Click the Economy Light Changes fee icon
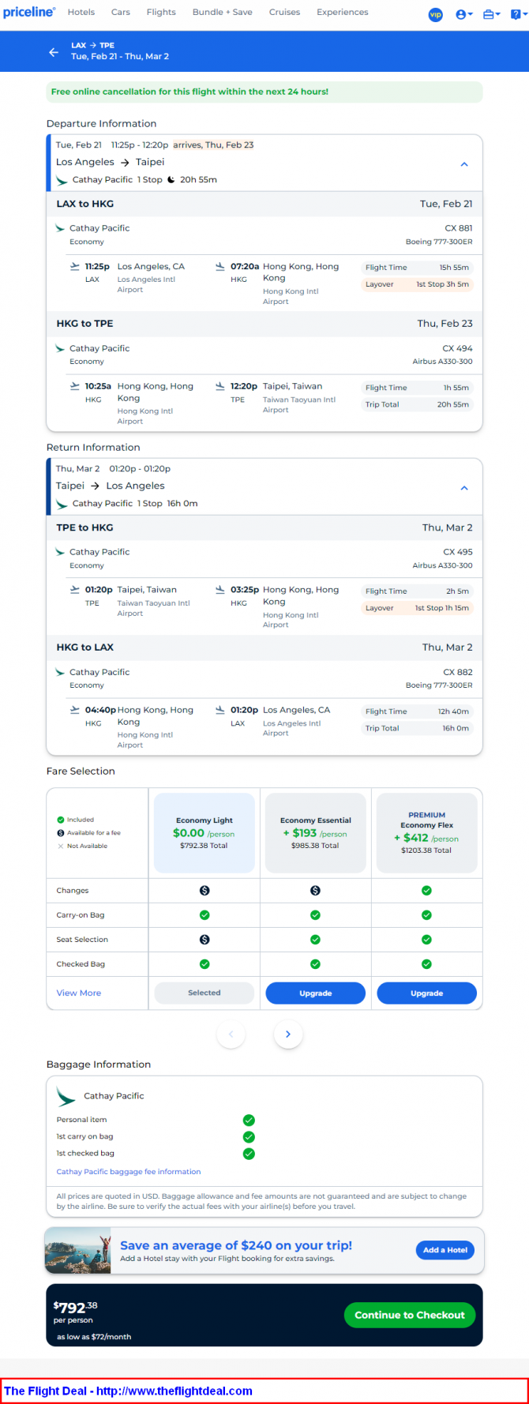 pos(204,891)
